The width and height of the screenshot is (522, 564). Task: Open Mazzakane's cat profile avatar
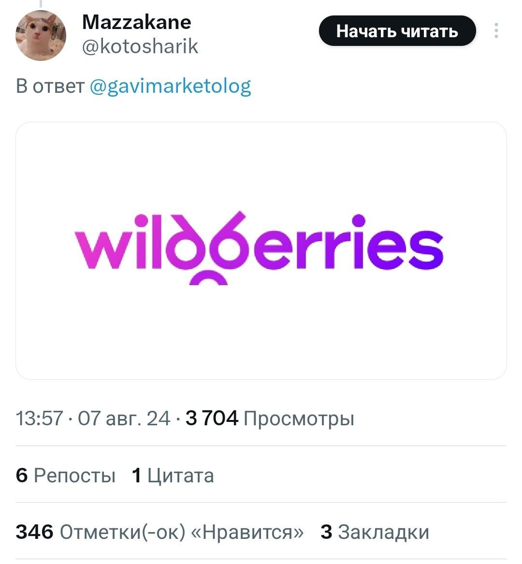(x=41, y=36)
